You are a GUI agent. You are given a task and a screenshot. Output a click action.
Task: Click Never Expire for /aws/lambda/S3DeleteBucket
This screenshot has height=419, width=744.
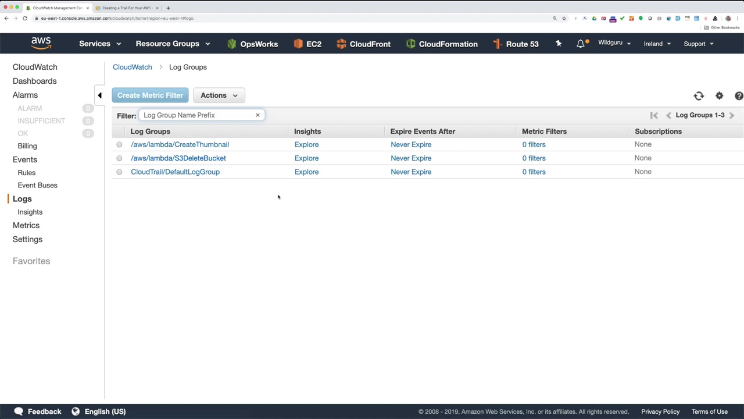pyautogui.click(x=411, y=158)
